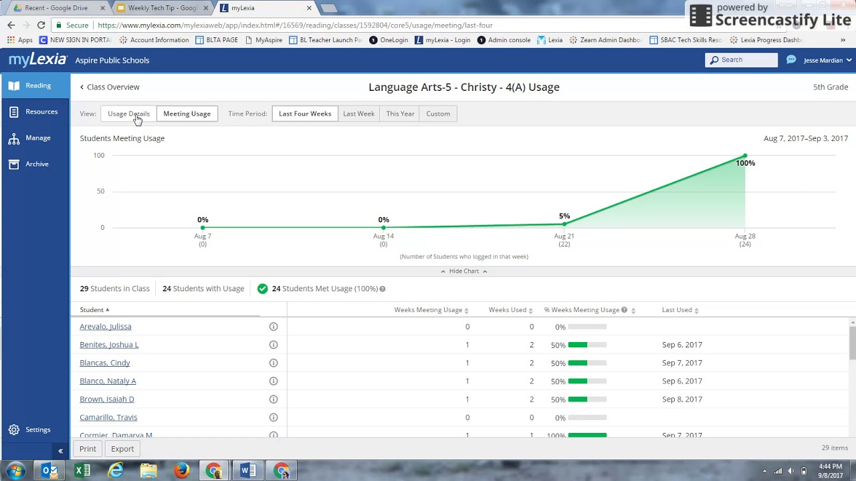Open the chat support bubble icon

(791, 60)
